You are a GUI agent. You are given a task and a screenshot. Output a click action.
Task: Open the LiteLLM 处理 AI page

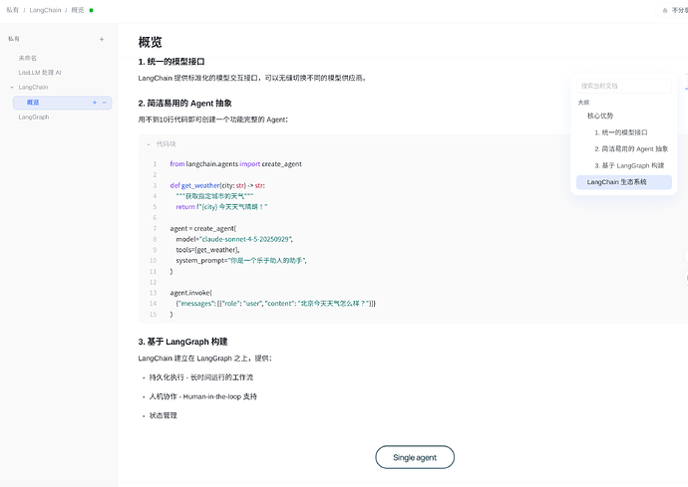[40, 73]
